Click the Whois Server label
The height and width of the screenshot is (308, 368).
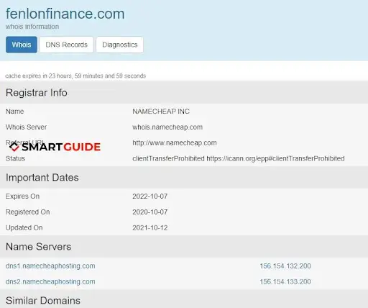[x=26, y=127]
